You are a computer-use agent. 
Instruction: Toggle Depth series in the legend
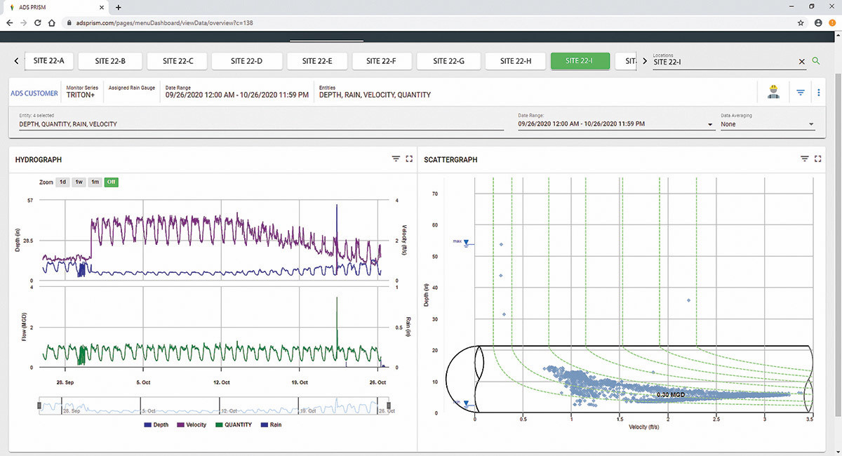tap(156, 424)
